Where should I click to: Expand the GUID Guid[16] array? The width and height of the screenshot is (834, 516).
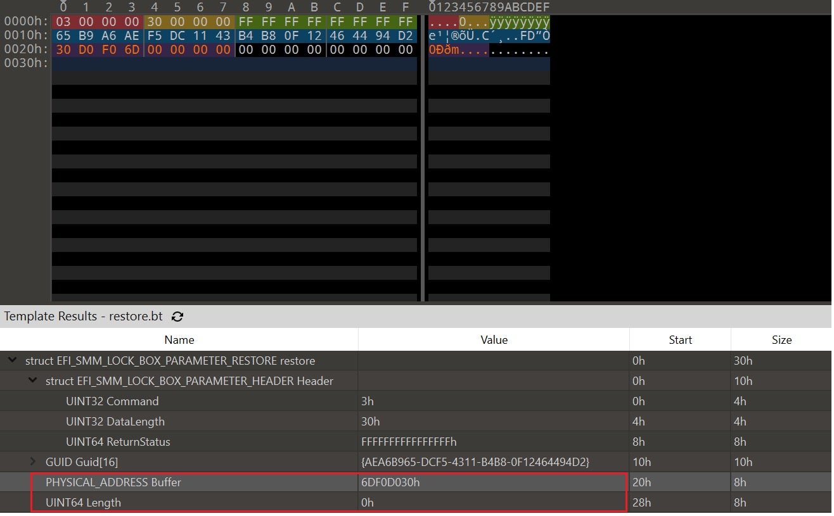tap(33, 462)
